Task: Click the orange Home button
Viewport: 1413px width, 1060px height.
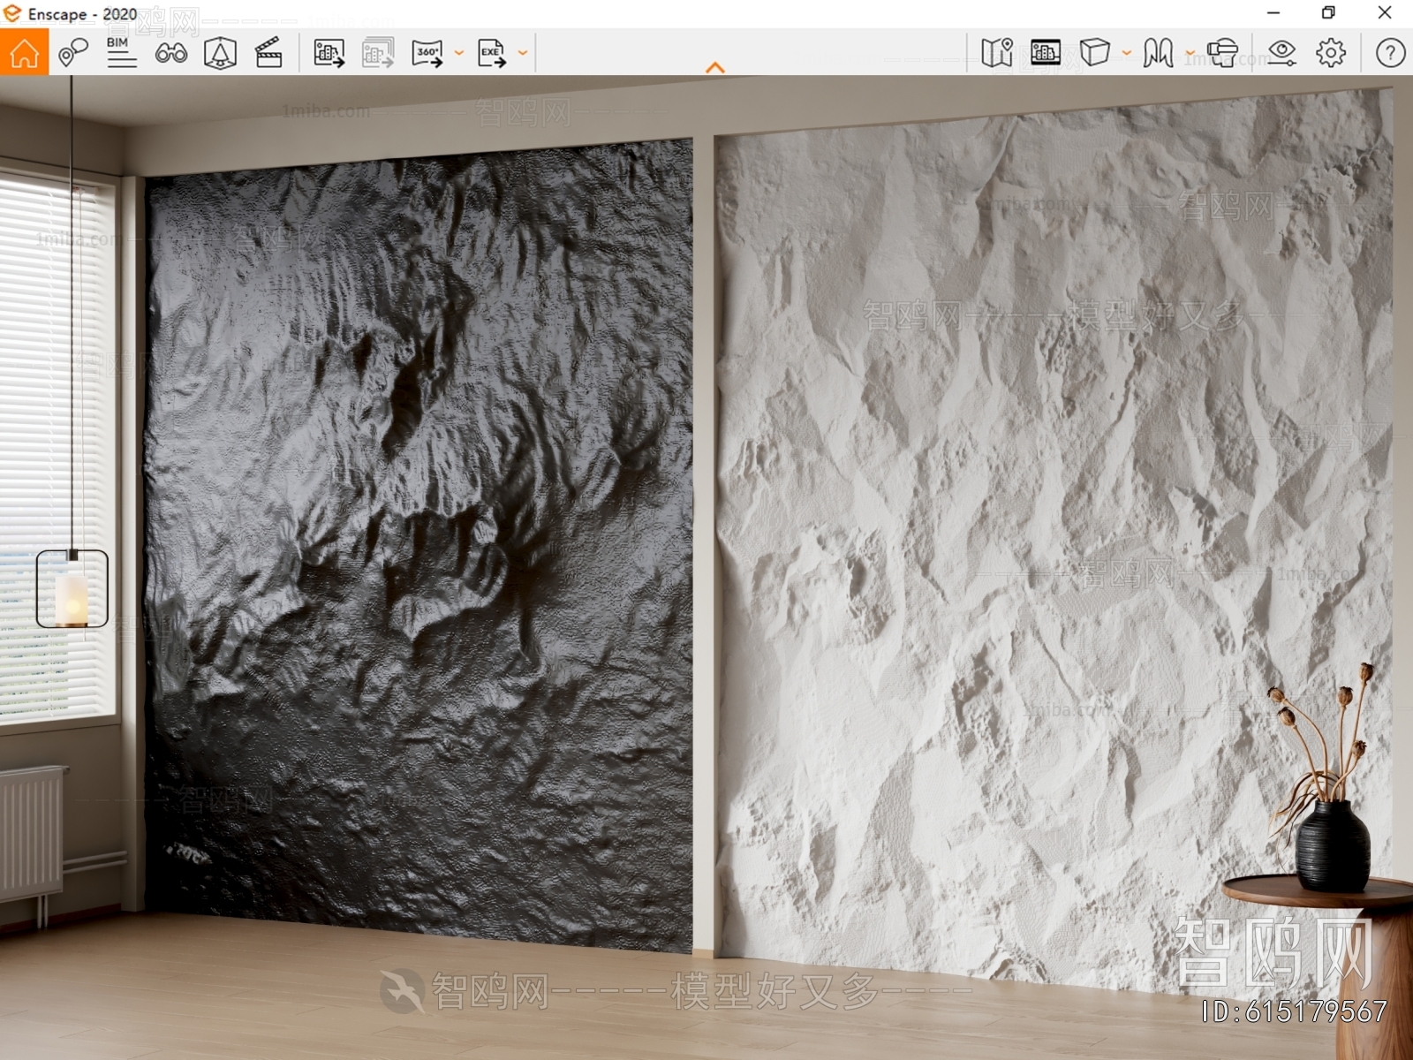Action: point(24,53)
